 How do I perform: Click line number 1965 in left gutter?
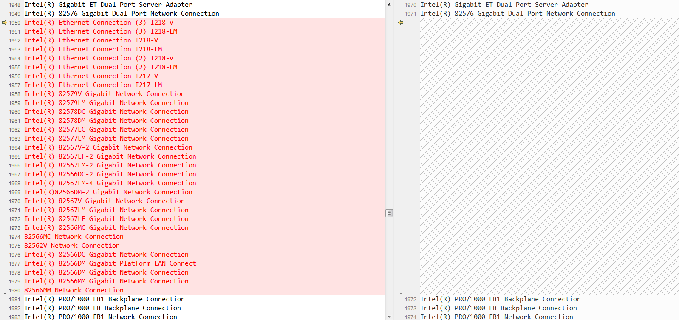(14, 157)
